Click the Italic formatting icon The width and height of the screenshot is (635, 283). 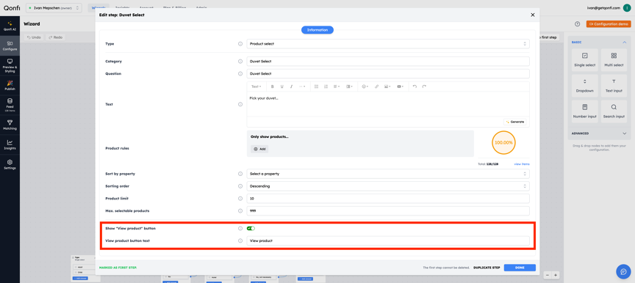coord(291,87)
